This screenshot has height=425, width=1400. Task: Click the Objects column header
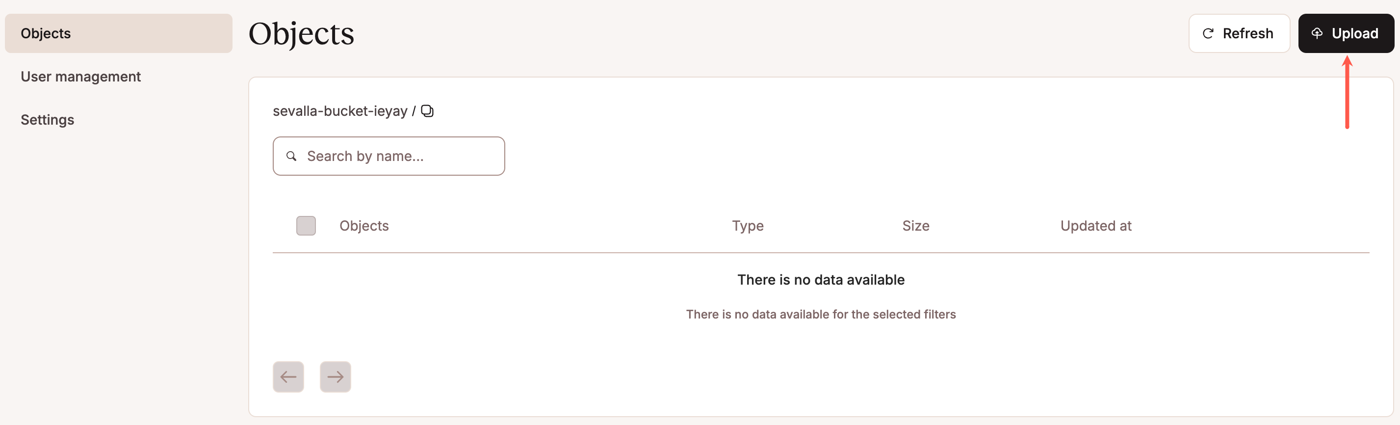pos(364,226)
